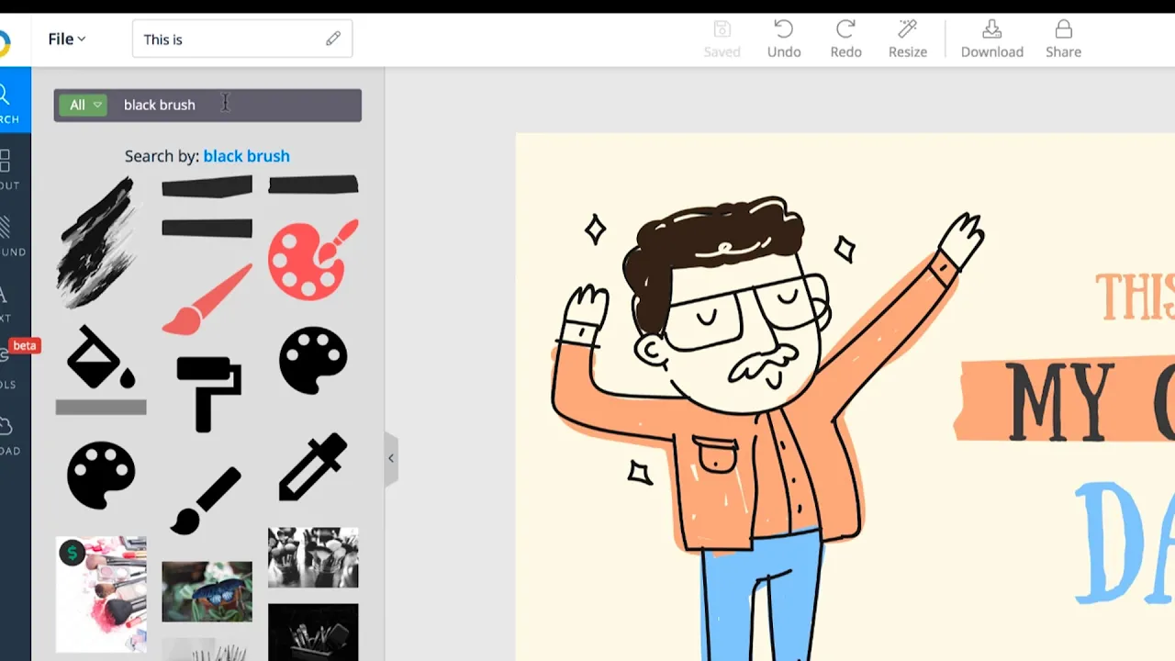Select the paint bucket fill icon
1175x661 pixels.
point(101,369)
